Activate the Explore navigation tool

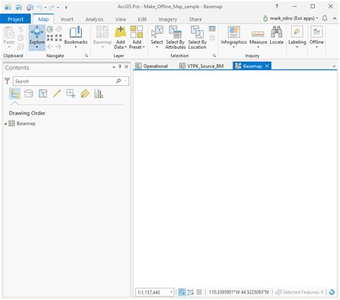(37, 37)
